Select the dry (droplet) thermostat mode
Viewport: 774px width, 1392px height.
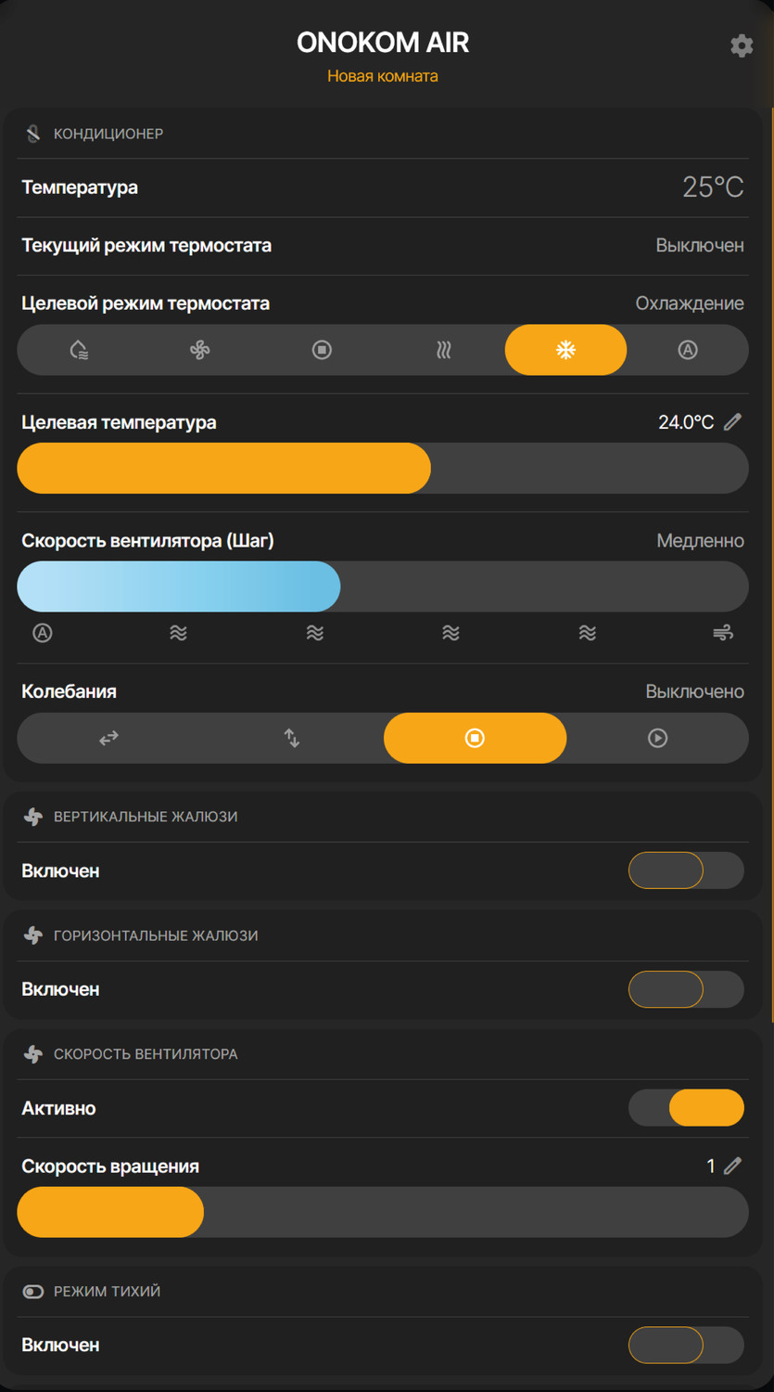79,350
